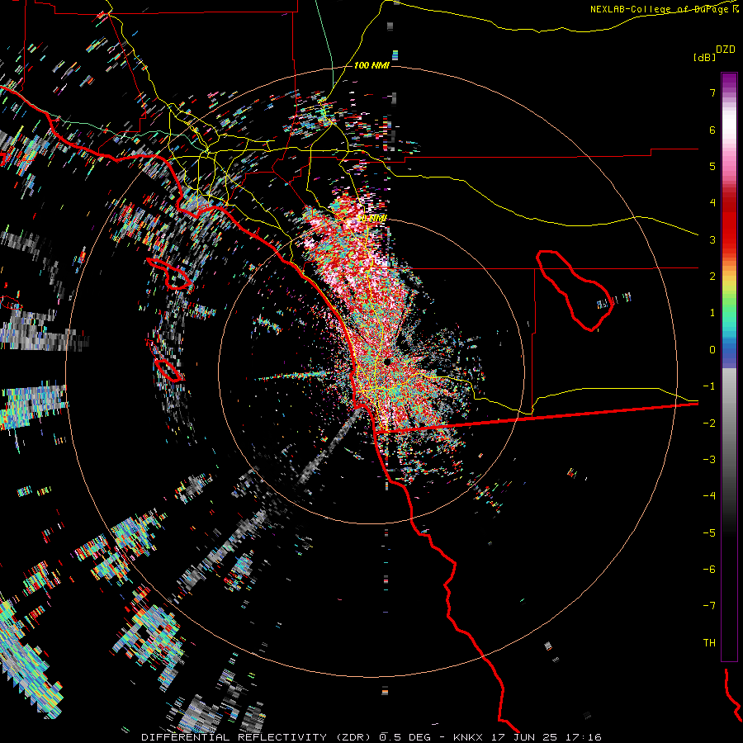Click the -2 scale value
Viewport: 743px width, 743px height.
[x=709, y=424]
